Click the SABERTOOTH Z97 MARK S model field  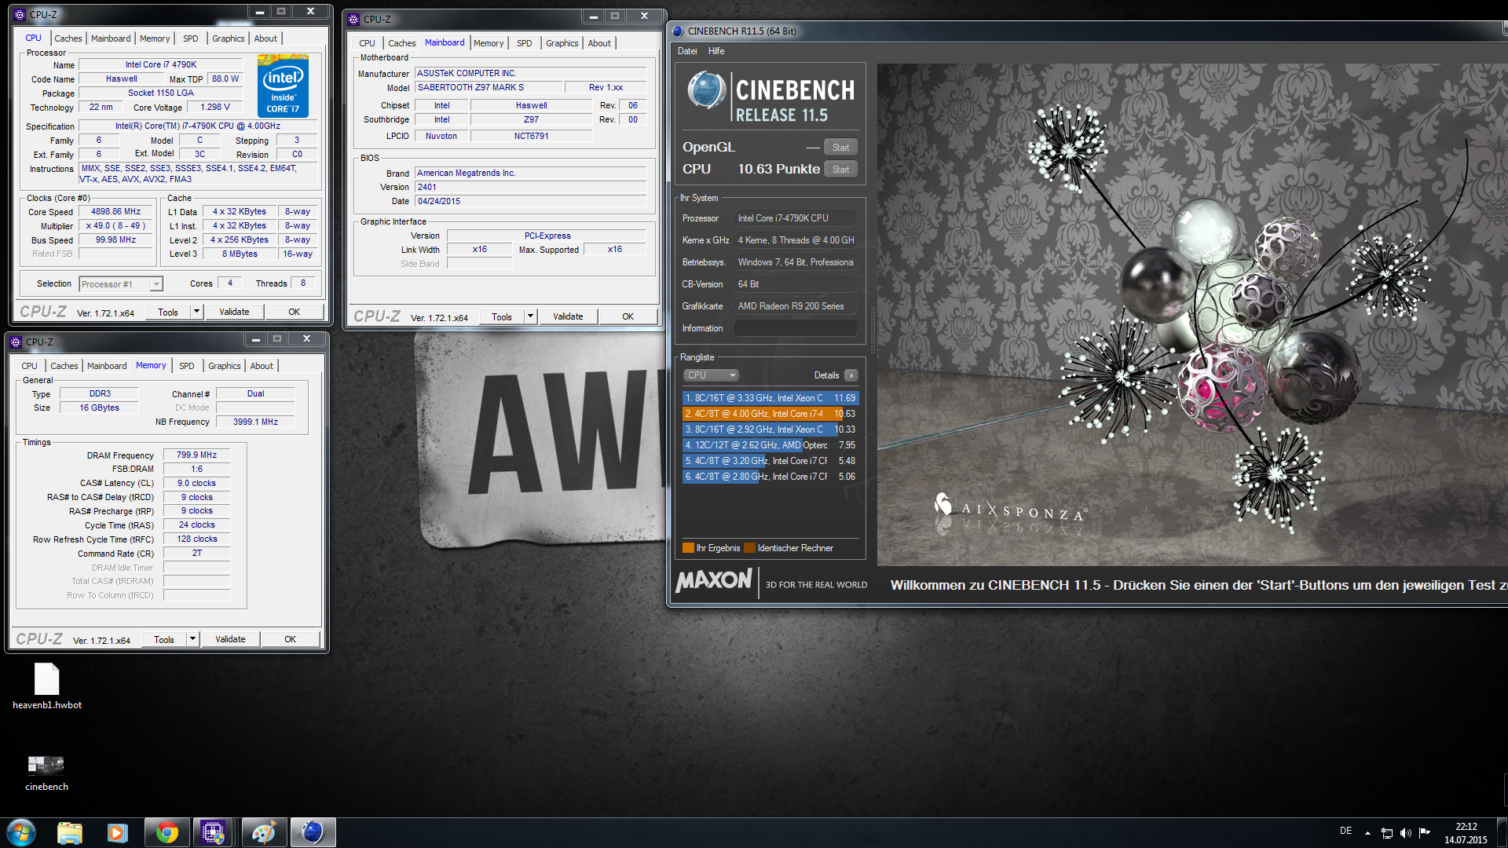[x=487, y=87]
